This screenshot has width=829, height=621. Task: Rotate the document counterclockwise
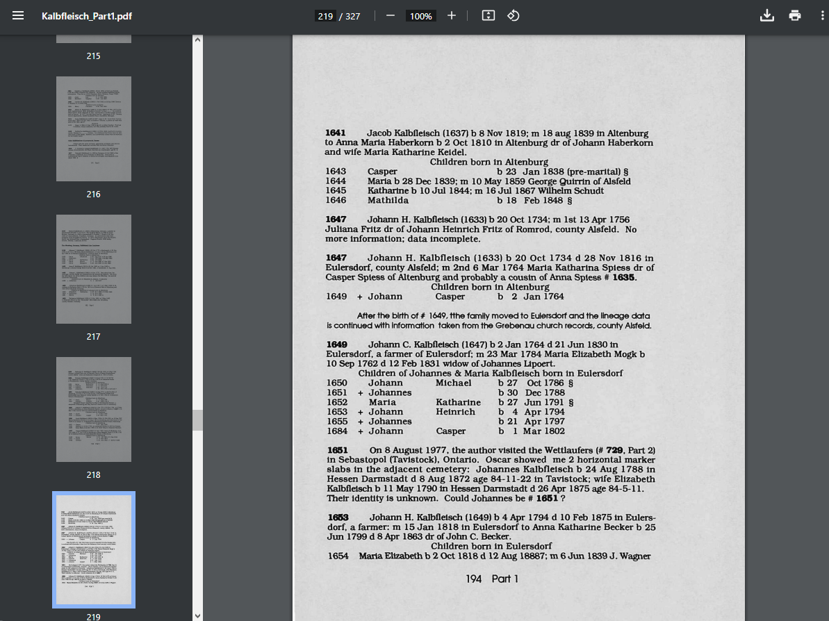(x=514, y=16)
